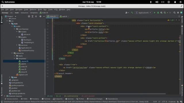Click the warnings indicator in editor corner
This screenshot has height=103, width=184.
169,20
